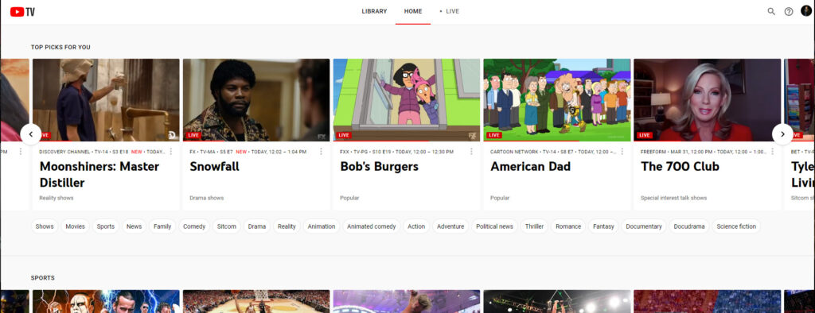
Task: Filter by Action chip
Action: click(416, 226)
